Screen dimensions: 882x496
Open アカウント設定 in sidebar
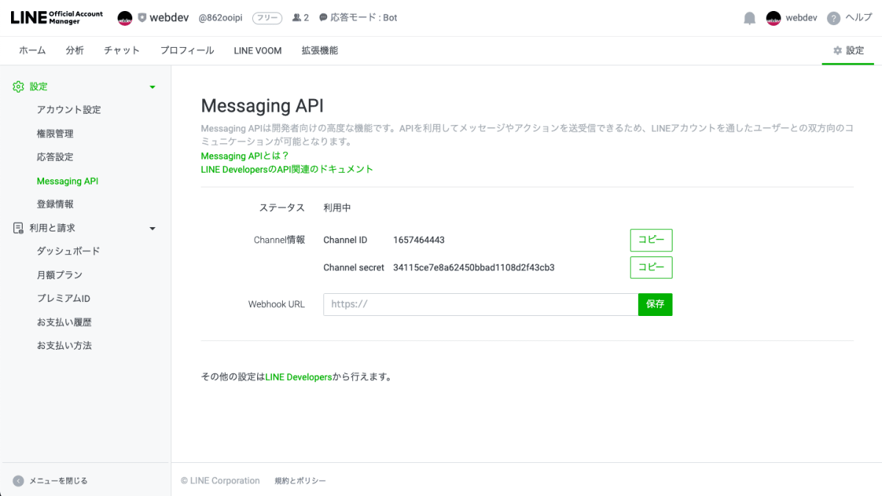(69, 110)
